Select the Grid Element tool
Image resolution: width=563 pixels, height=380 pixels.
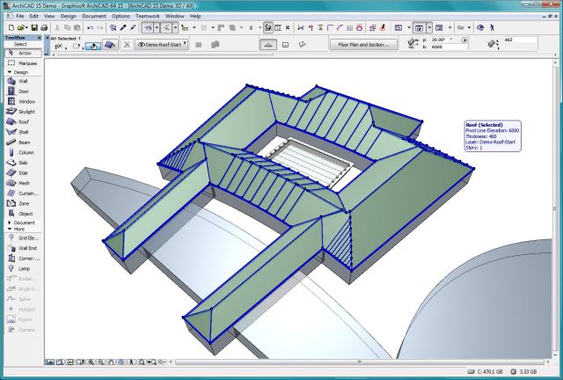click(x=23, y=238)
